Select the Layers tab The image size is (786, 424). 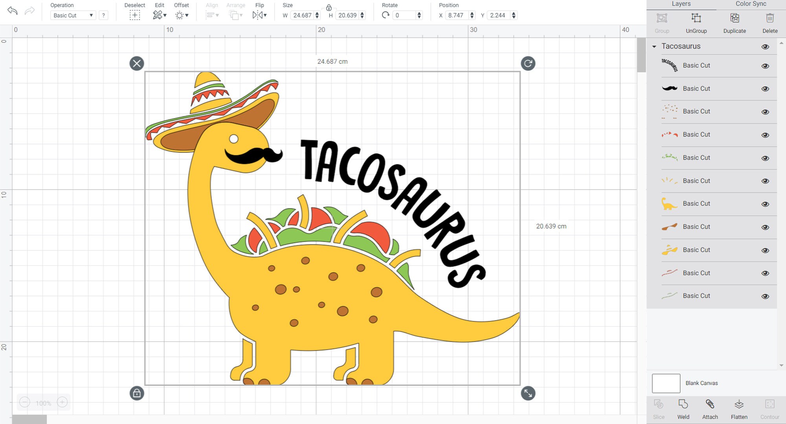681,4
